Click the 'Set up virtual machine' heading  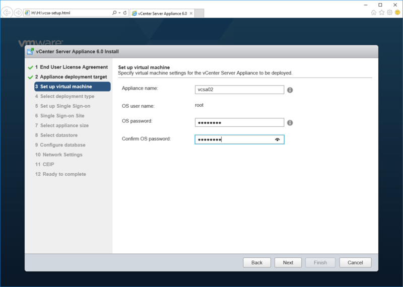click(x=144, y=67)
